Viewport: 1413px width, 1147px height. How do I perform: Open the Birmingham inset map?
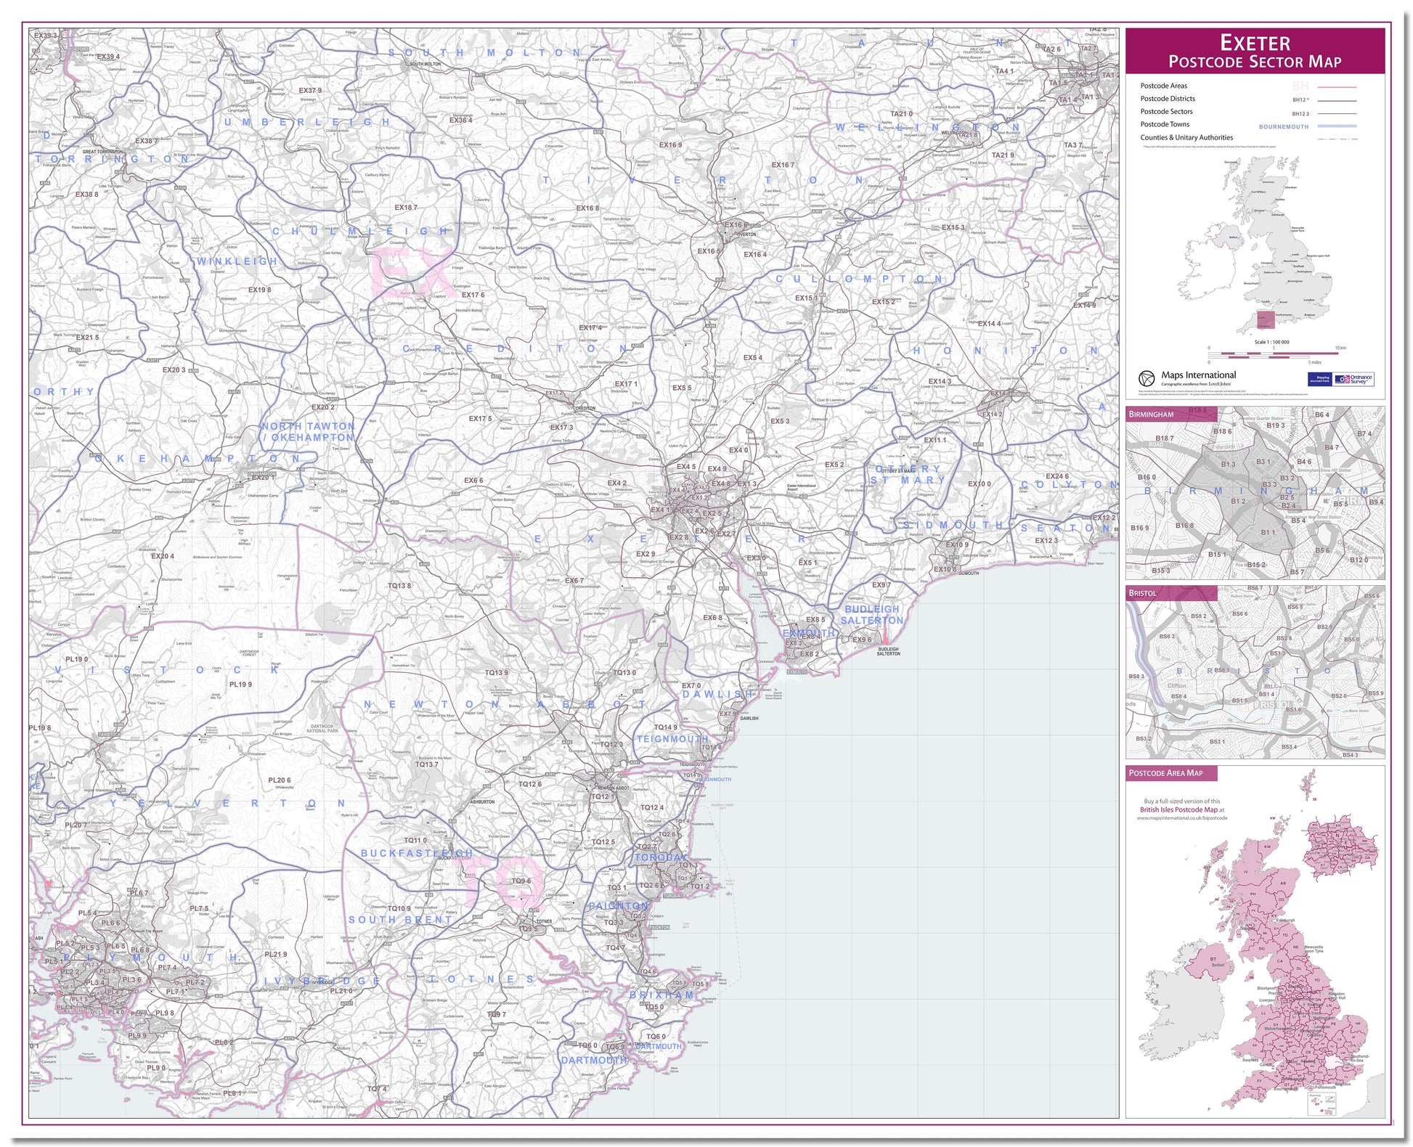[x=1255, y=493]
